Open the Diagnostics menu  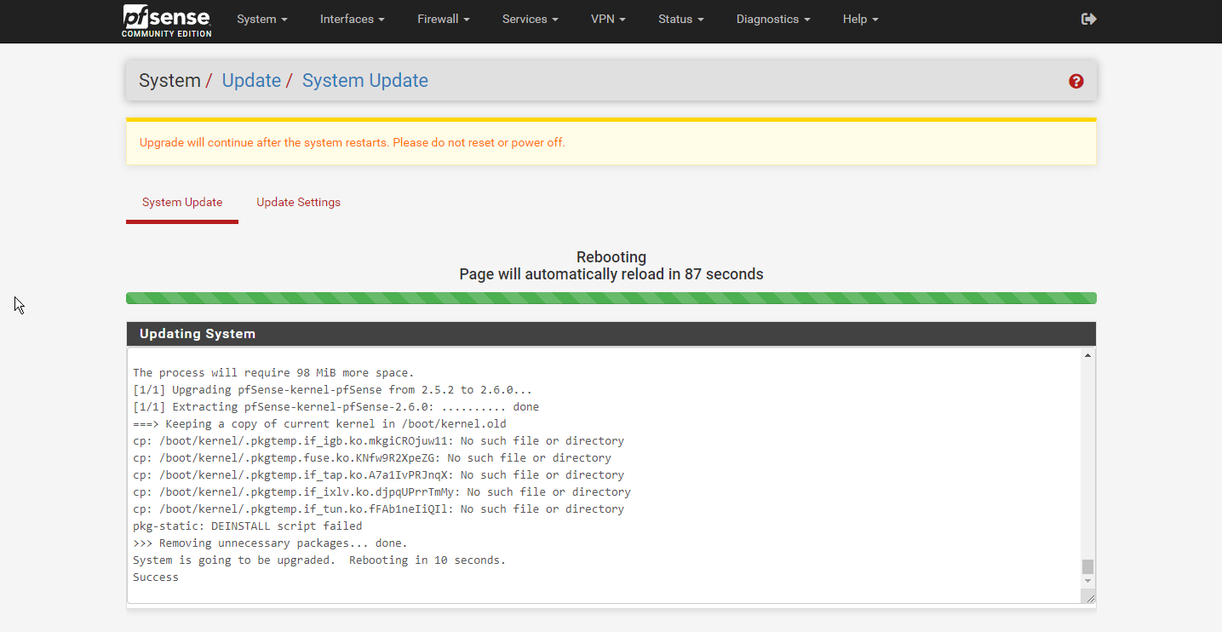[x=772, y=19]
